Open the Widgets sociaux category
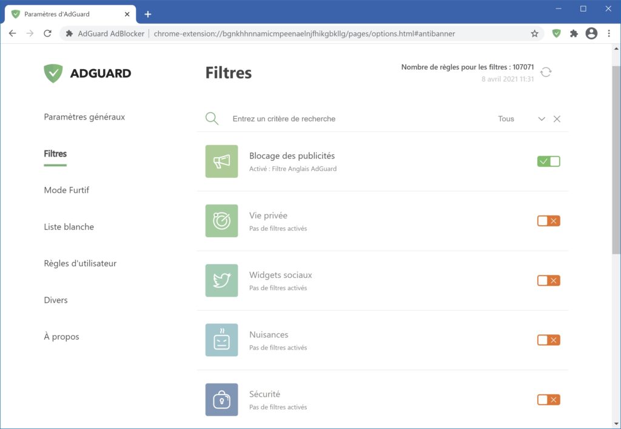The height and width of the screenshot is (429, 621). 383,280
